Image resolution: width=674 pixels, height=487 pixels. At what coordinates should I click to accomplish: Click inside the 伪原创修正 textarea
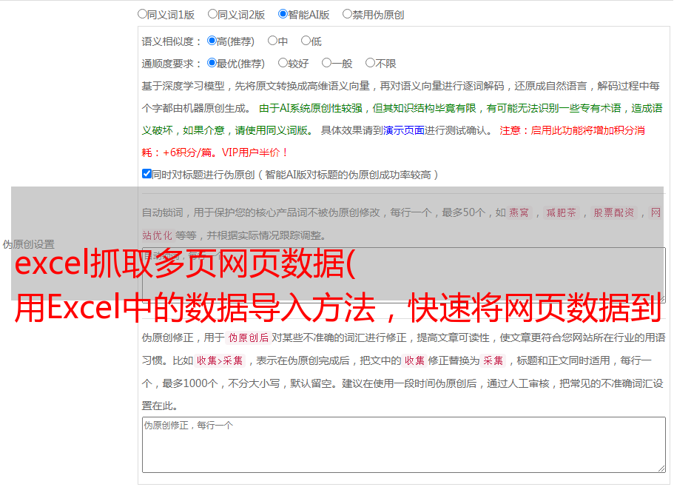404,445
